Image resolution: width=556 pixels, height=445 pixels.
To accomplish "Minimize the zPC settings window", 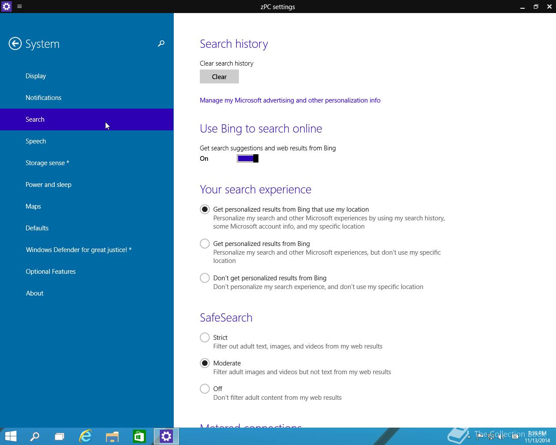I will (523, 7).
